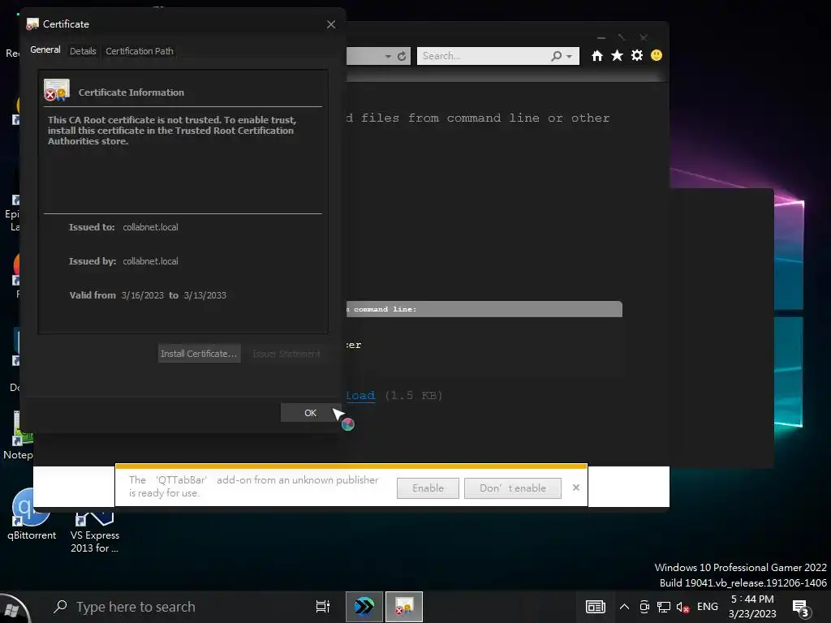
Task: Select the Certificate window taskbar icon
Action: point(404,607)
